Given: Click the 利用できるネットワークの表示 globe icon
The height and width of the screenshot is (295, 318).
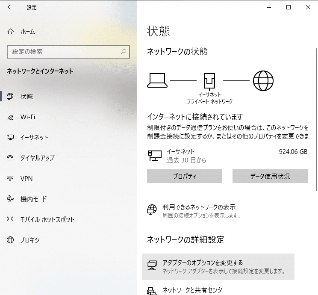Looking at the screenshot, I should pos(152,209).
